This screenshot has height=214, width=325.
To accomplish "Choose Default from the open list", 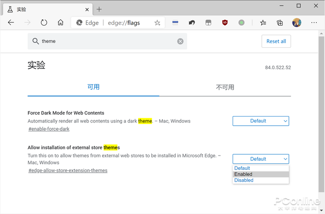I will tap(261, 168).
